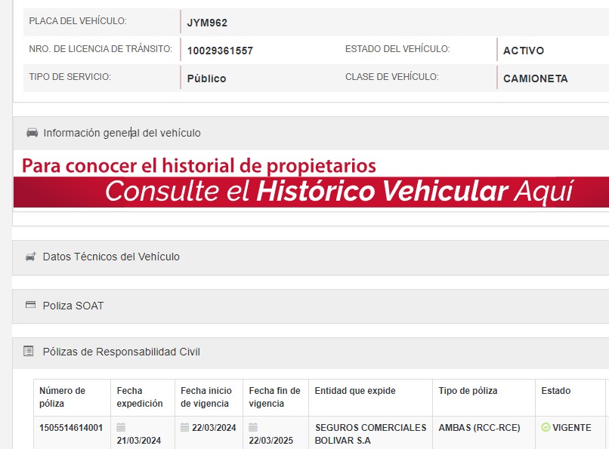Click the Tipo de póliza column header

468,391
